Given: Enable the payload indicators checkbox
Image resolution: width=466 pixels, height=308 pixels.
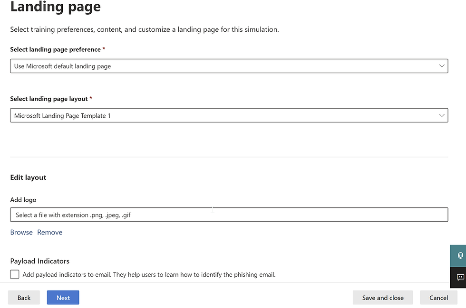Looking at the screenshot, I should coord(15,274).
